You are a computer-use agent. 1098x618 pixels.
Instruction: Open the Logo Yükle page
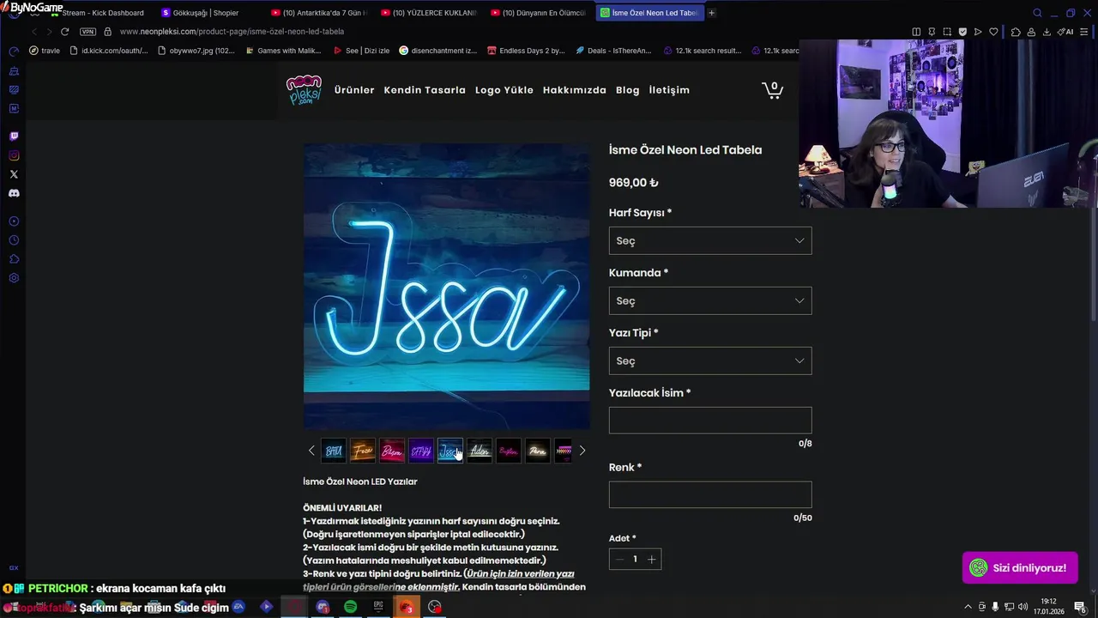[504, 90]
